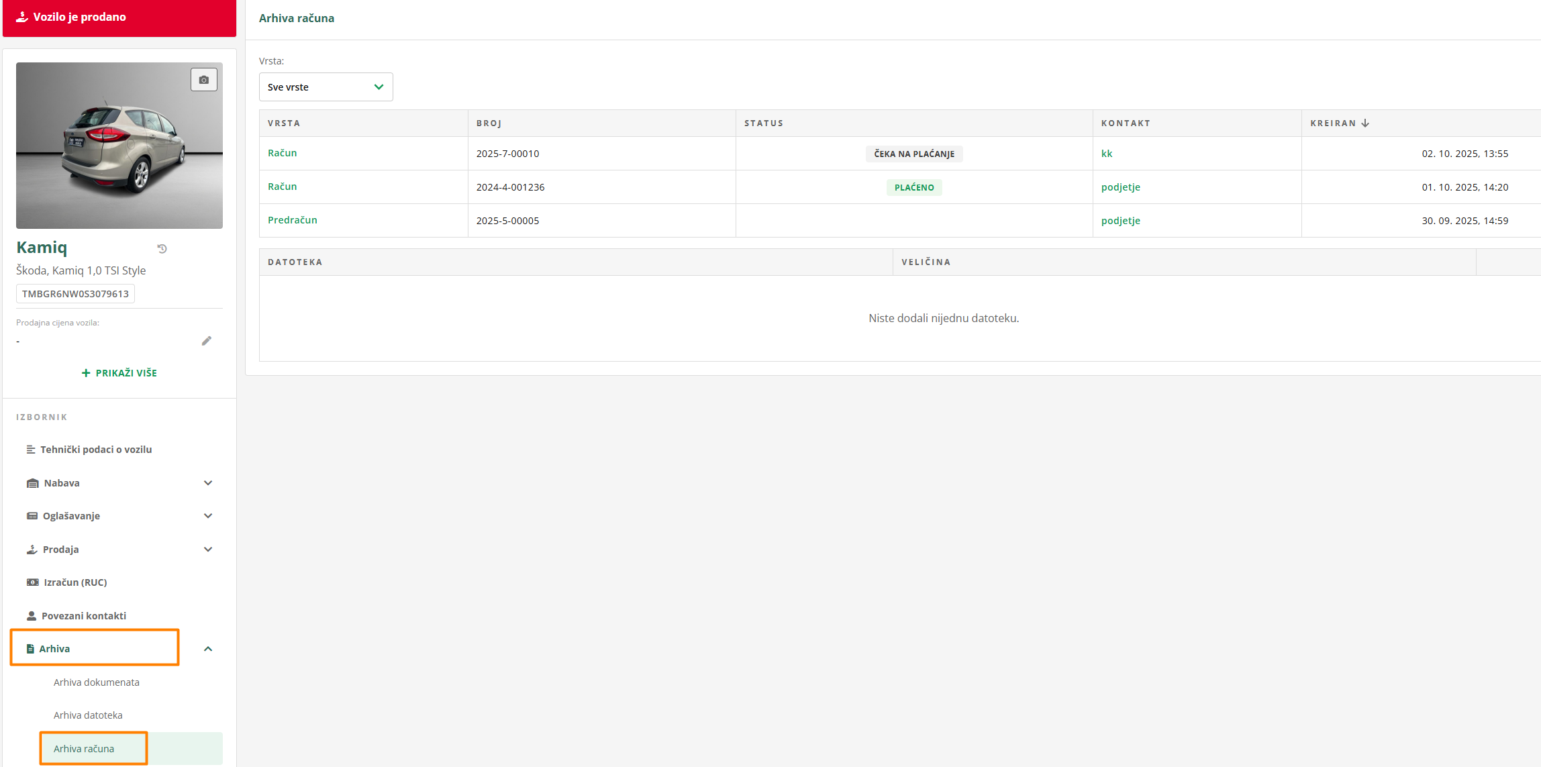This screenshot has height=767, width=1541.
Task: Click the Izračun (RUC) money icon
Action: (32, 582)
